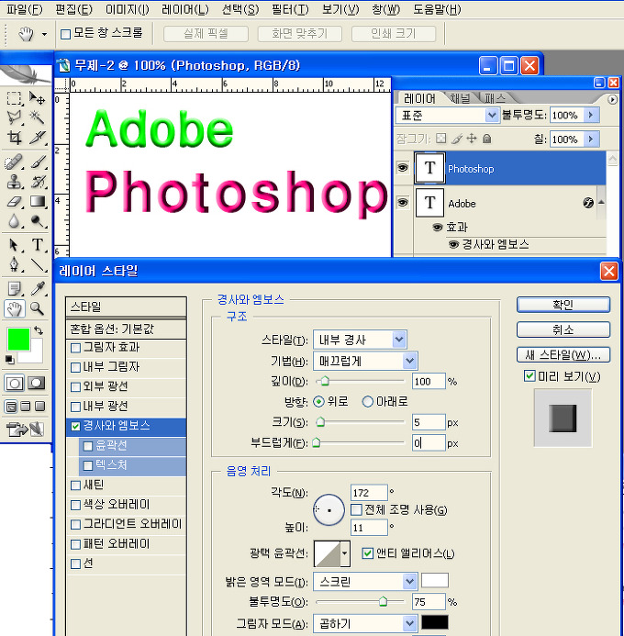Open the 불투명도 opacity arrow in layers panel

point(591,116)
